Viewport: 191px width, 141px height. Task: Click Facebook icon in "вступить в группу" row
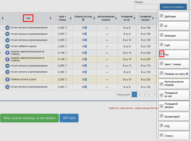tap(7, 79)
